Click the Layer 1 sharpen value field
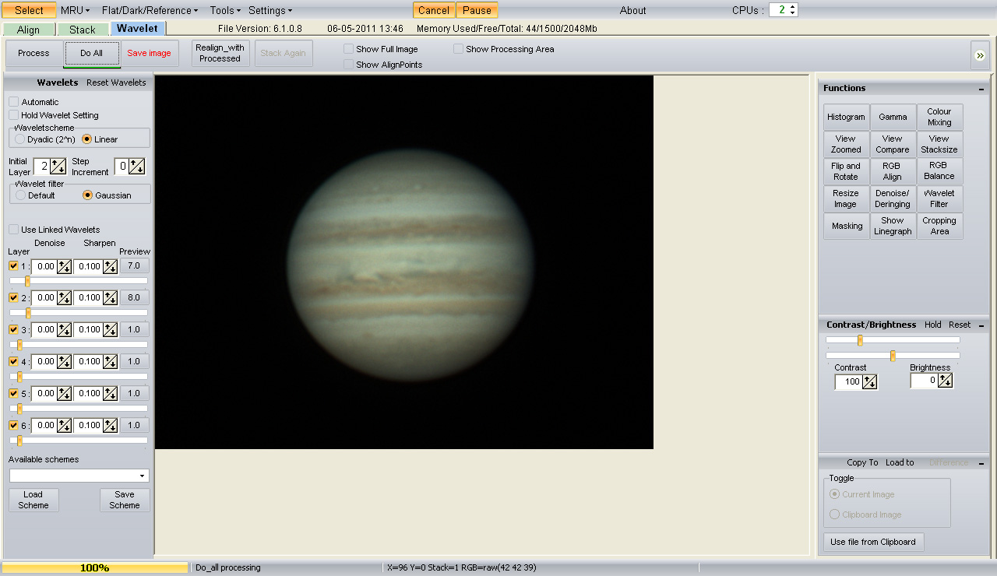 coord(89,266)
